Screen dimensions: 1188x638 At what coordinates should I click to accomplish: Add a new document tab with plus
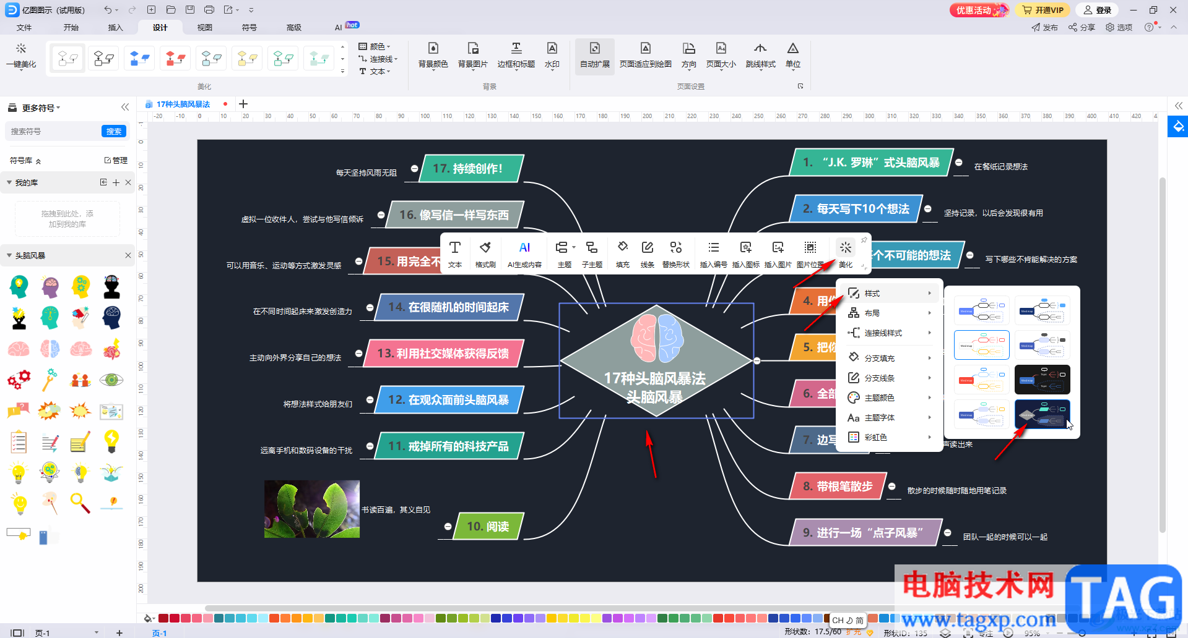(243, 104)
